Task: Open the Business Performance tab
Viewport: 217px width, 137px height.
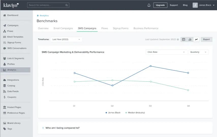Action: click(x=146, y=28)
